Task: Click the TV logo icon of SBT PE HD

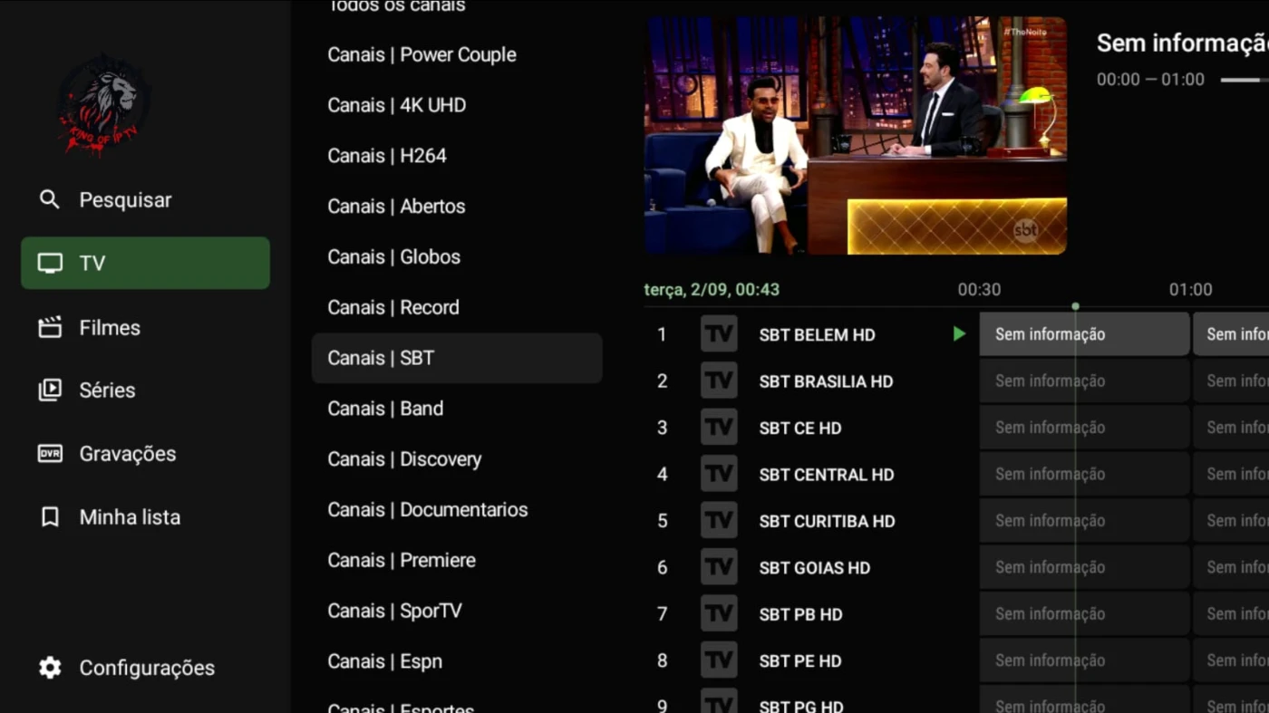Action: coord(719,660)
